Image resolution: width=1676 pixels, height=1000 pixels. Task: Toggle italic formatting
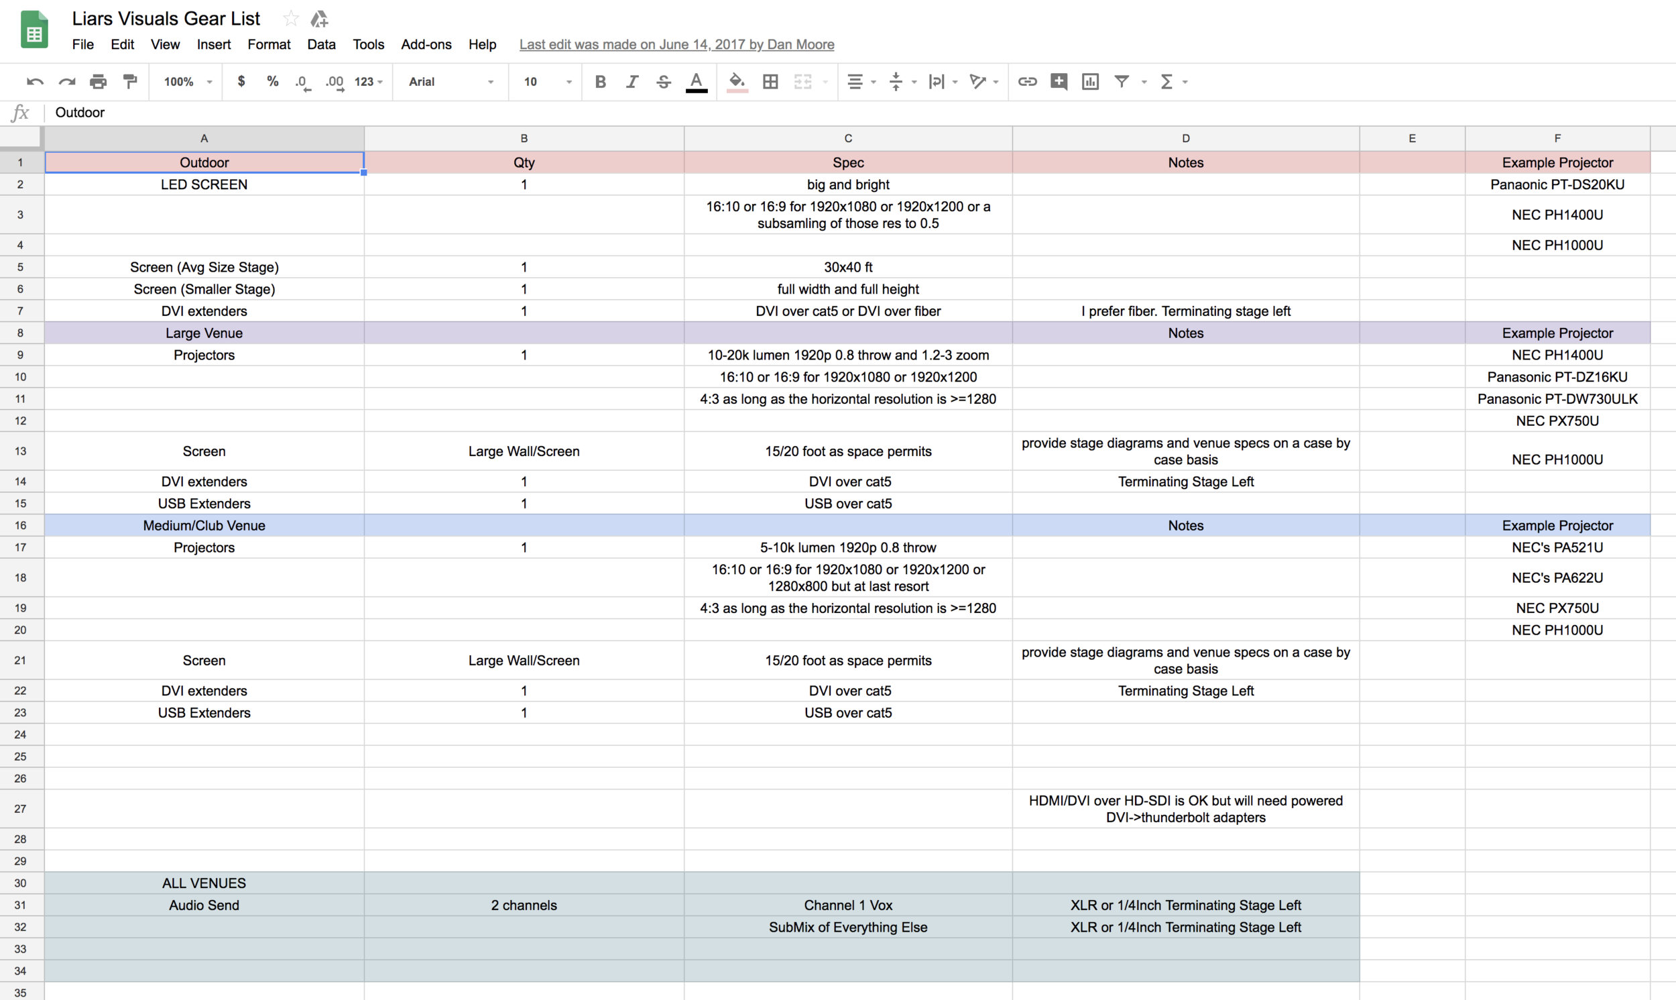coord(632,82)
